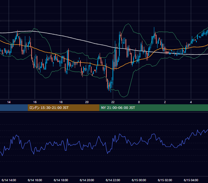Click the 16 hour label on upper axis
The image size is (208, 183).
click(x=35, y=102)
